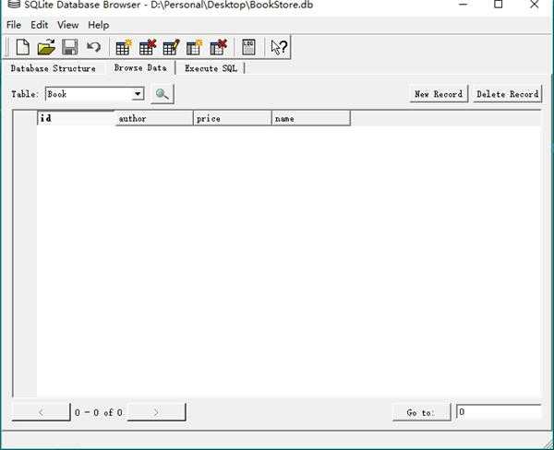Click the Create Table icon
This screenshot has width=554, height=450.
(x=124, y=47)
